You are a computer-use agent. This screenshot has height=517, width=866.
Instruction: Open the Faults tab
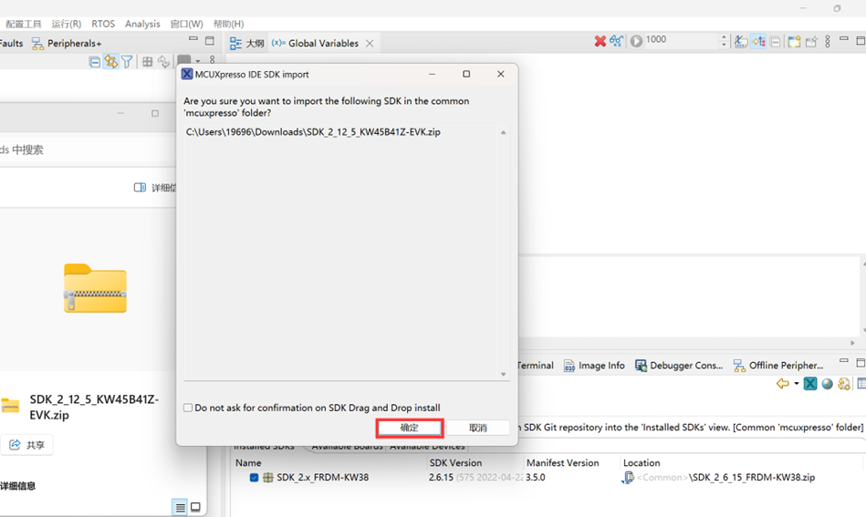coord(12,43)
